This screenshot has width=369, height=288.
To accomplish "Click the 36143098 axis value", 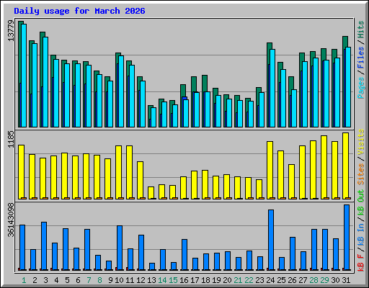I will coord(11,220).
